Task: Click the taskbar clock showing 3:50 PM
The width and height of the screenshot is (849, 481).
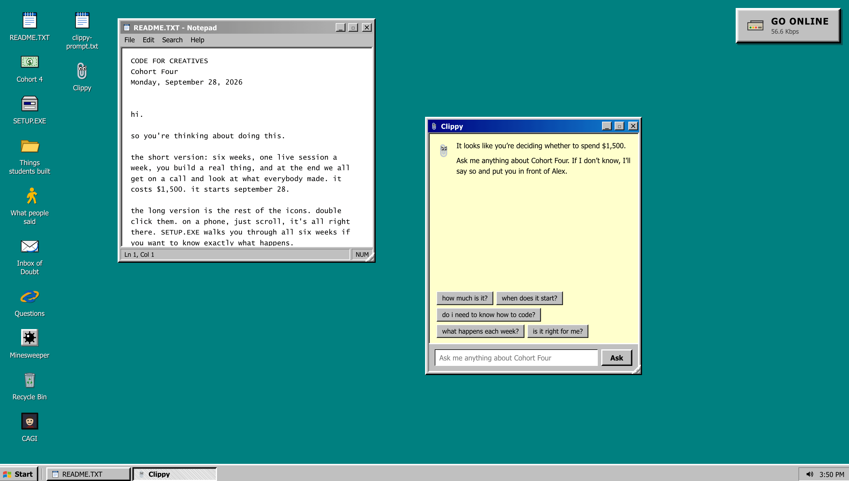Action: point(832,474)
